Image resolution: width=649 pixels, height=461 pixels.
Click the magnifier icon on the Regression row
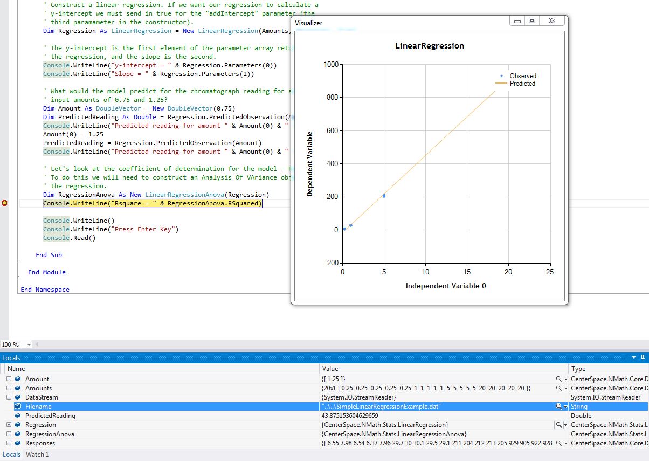click(559, 425)
